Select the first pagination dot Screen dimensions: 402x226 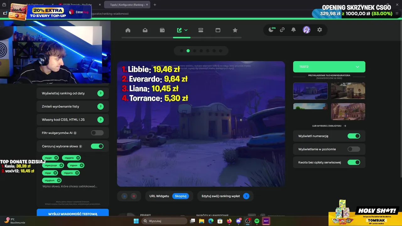pos(182,51)
